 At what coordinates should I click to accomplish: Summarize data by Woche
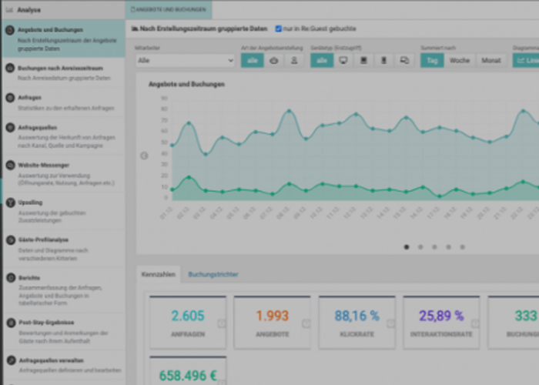[460, 61]
